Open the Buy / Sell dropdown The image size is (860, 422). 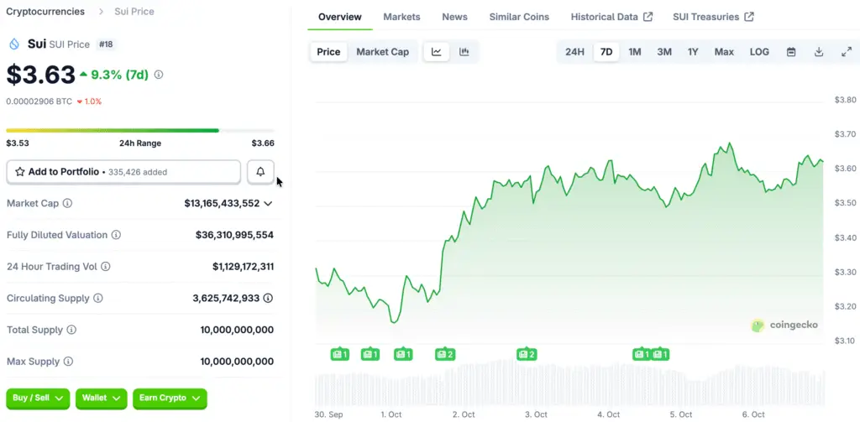click(39, 399)
